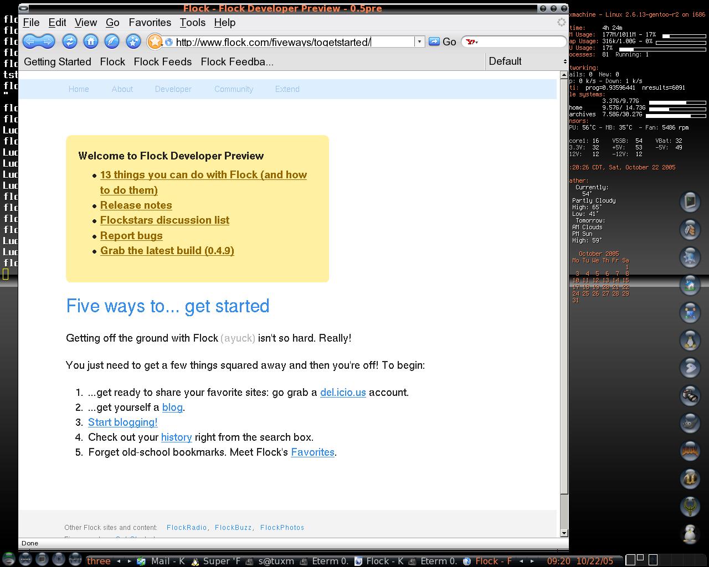The width and height of the screenshot is (709, 567).
Task: Launch the Quake icon in the dock
Action: coord(690,506)
